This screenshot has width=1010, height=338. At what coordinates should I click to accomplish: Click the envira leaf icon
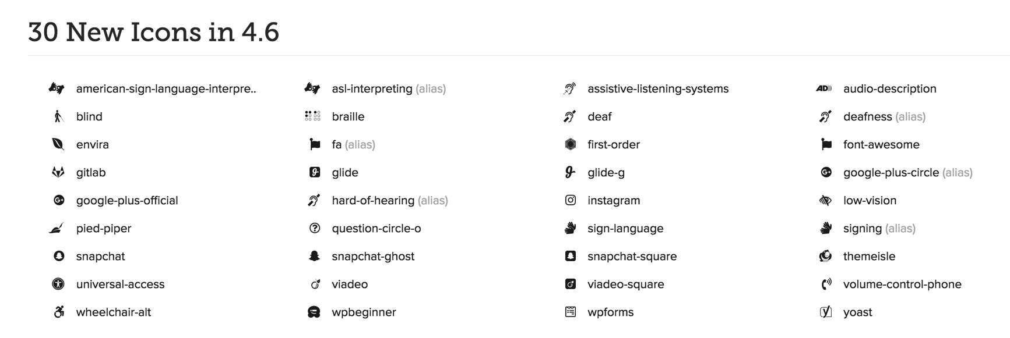[58, 144]
